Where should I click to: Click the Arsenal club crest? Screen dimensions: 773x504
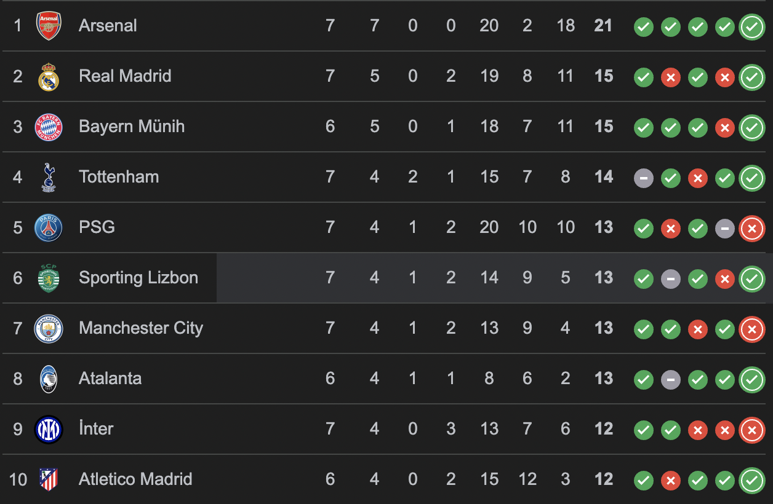point(49,26)
